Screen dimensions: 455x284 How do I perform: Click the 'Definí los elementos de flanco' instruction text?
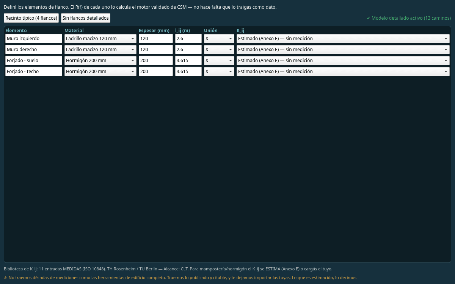(140, 7)
